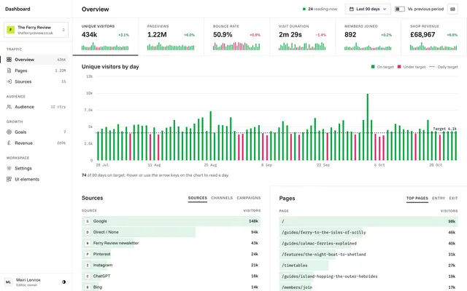Viewport: 467px width, 291px height.
Task: Select the Top Pages tab
Action: point(417,198)
